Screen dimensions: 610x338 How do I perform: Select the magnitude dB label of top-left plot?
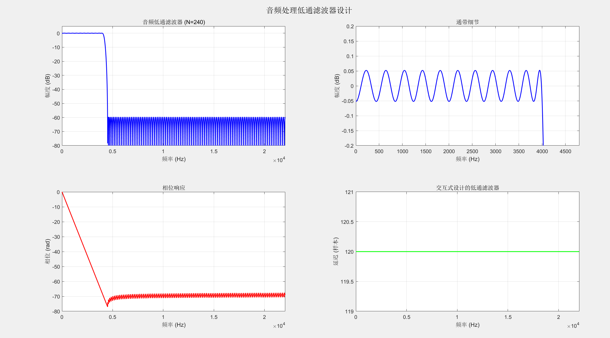[47, 86]
